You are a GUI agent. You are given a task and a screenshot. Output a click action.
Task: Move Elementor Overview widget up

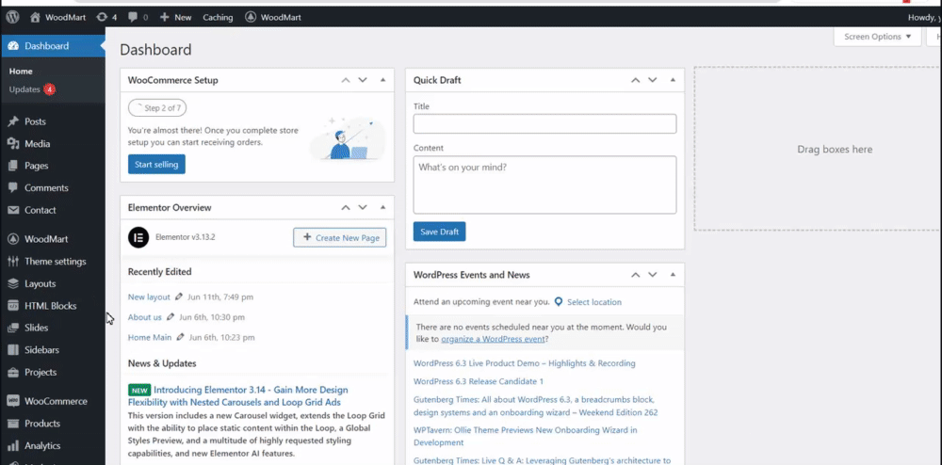pos(346,208)
